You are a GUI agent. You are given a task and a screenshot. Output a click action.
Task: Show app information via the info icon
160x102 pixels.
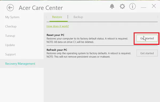coord(133,6)
